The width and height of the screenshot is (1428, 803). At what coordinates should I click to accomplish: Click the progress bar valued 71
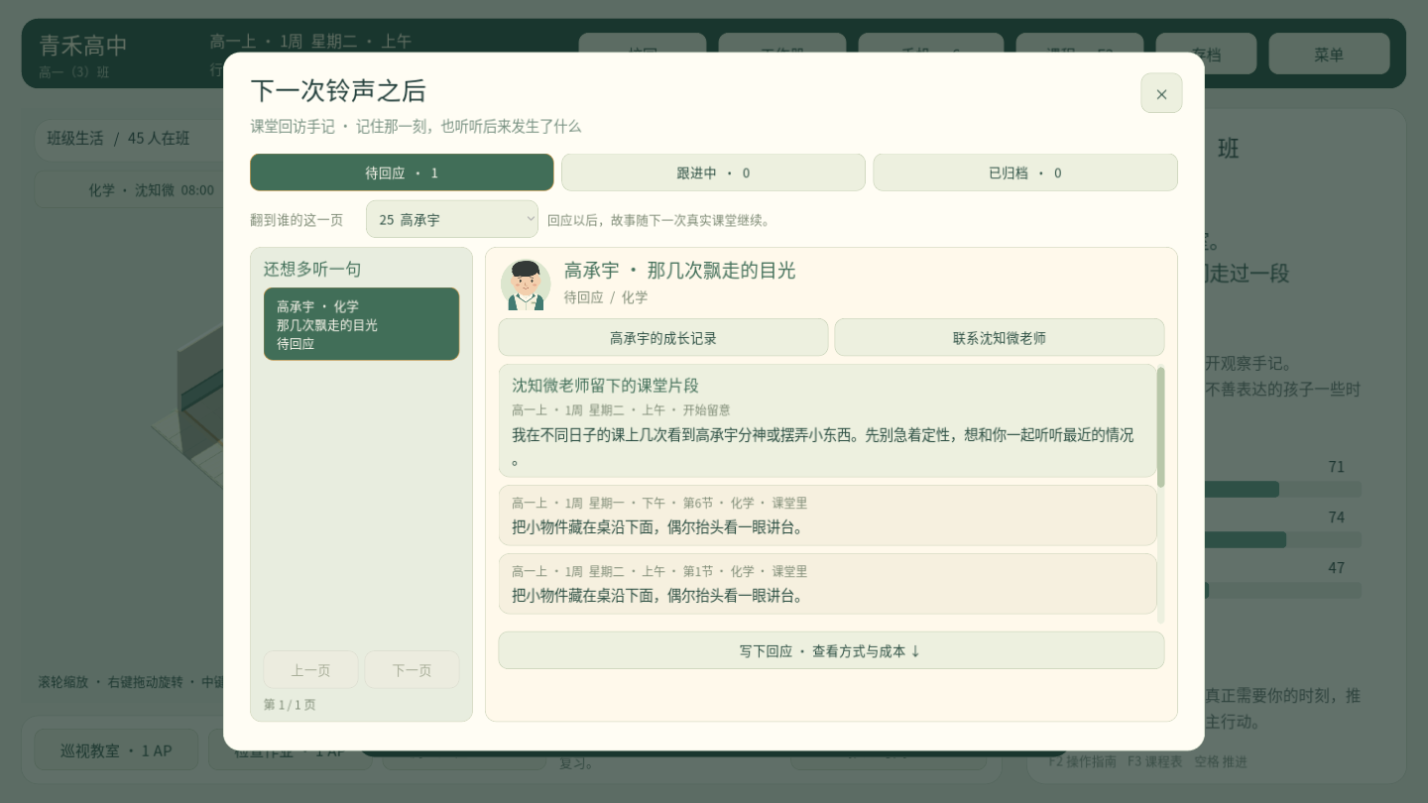pyautogui.click(x=1281, y=490)
